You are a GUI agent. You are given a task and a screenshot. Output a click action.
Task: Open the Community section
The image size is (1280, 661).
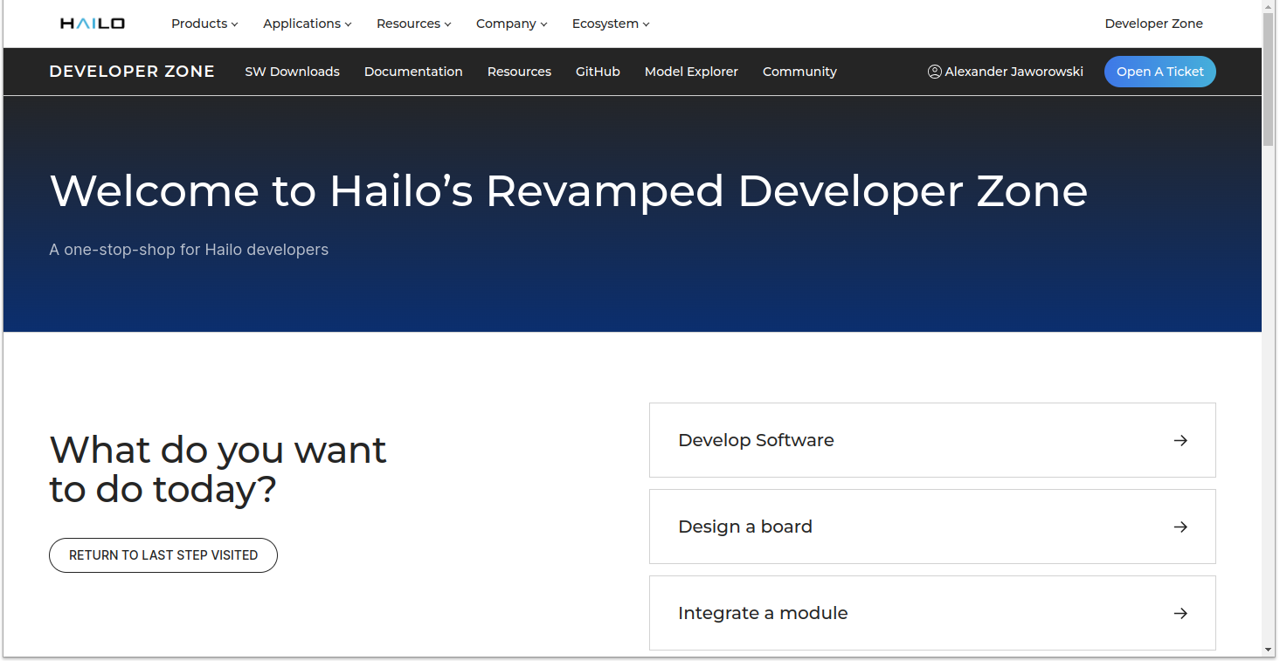[x=799, y=72]
